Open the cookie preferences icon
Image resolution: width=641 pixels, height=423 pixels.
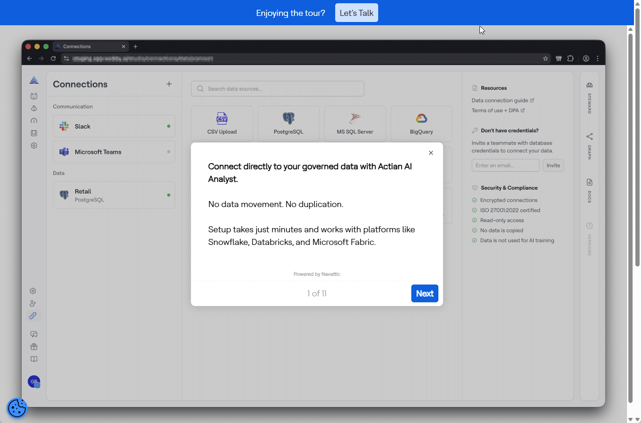tap(17, 409)
